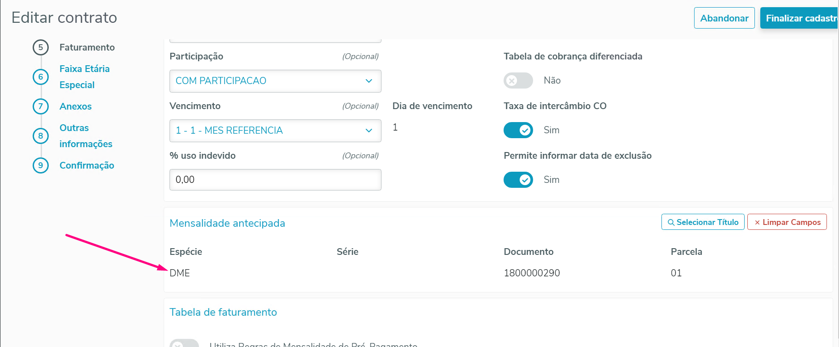Click magnifier icon in Selecionar Título
This screenshot has width=839, height=347.
(671, 222)
